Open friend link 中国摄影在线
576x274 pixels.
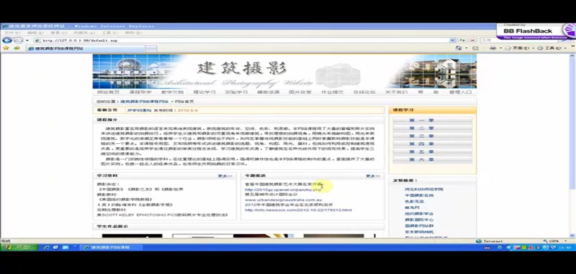point(419,195)
